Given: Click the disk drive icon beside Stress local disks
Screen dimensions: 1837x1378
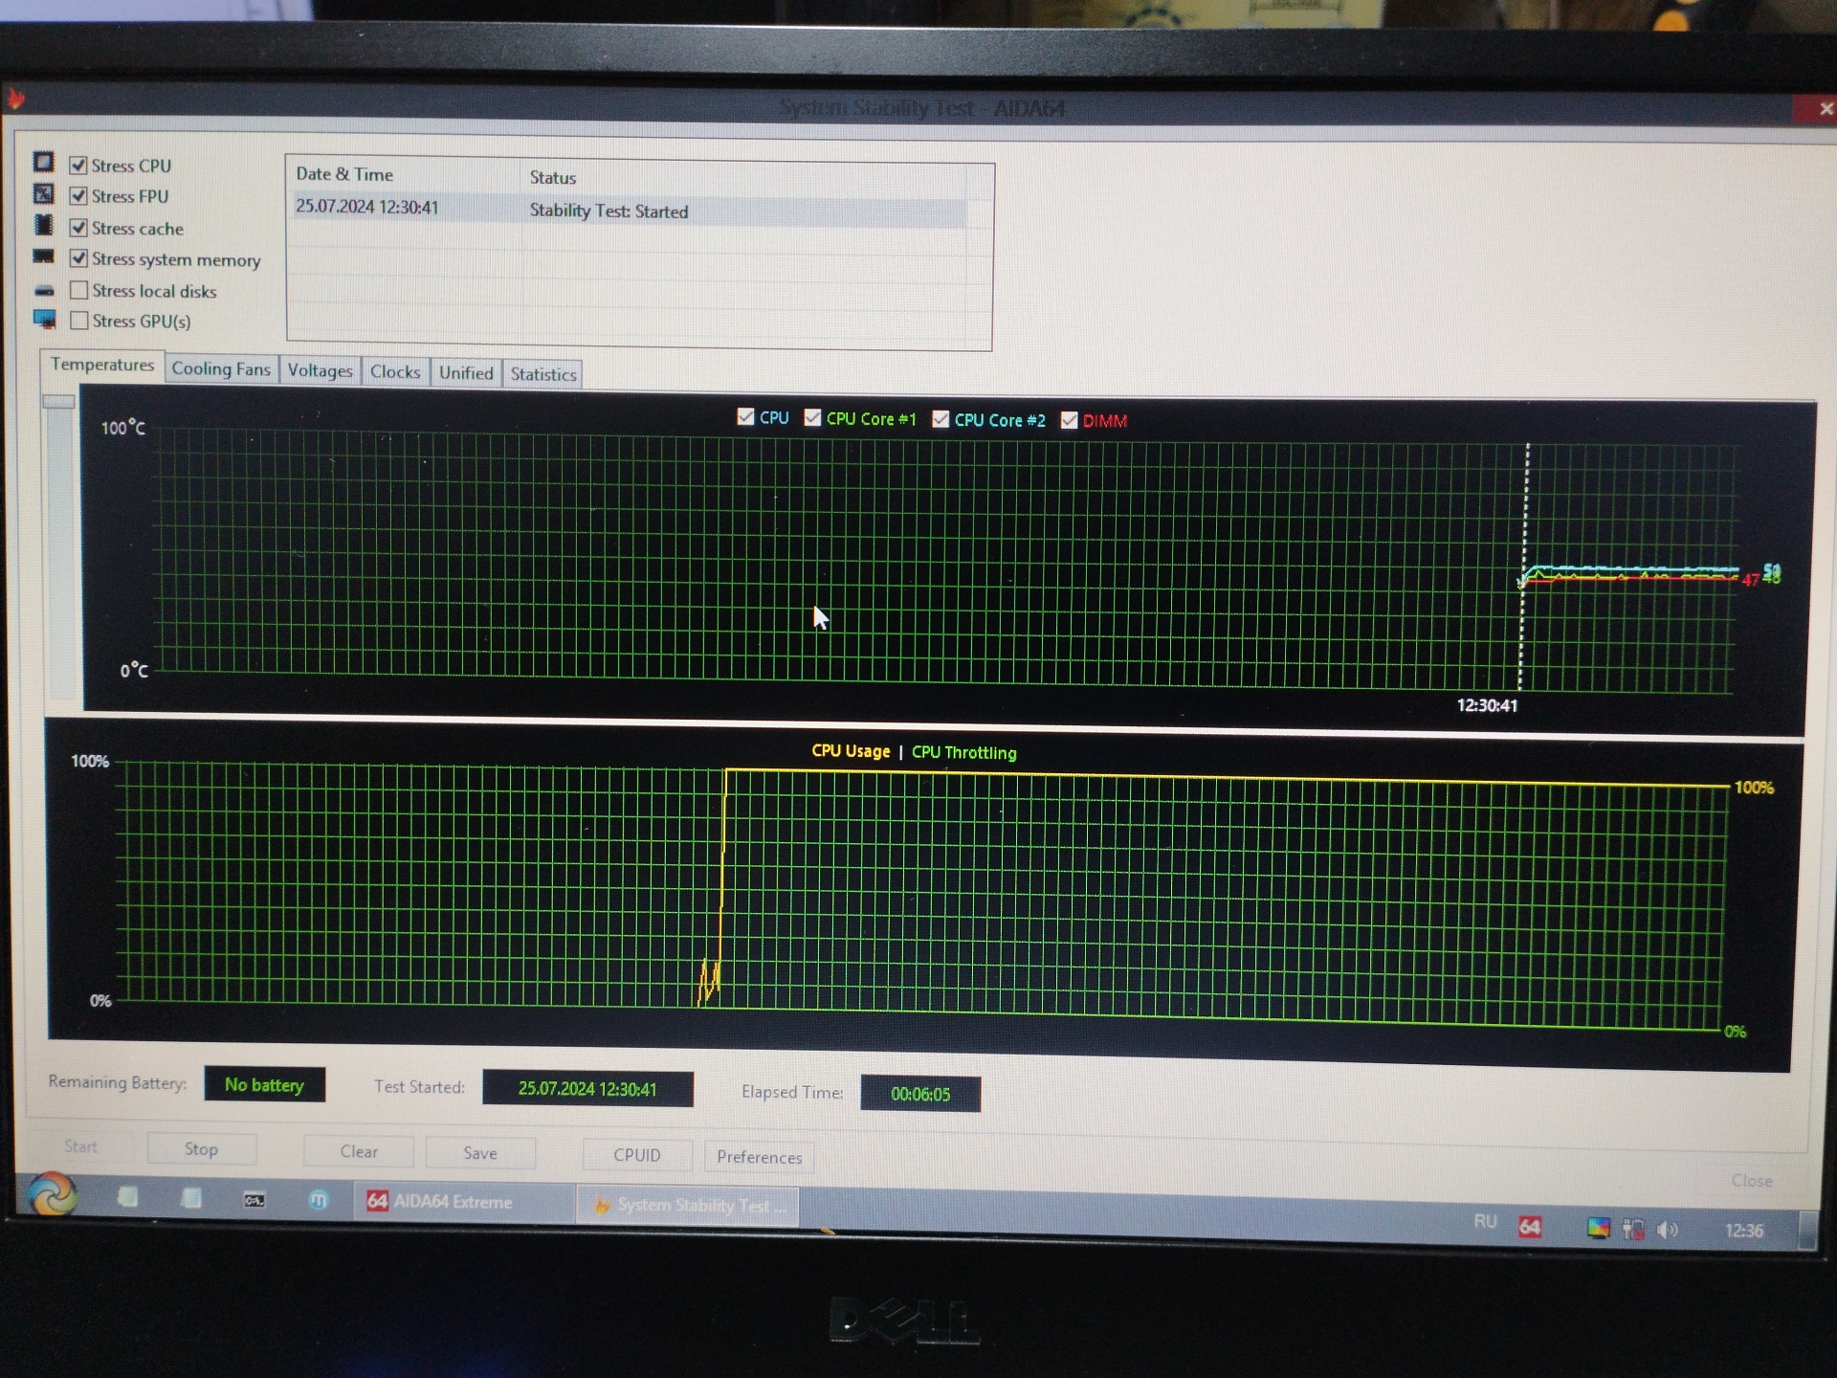Looking at the screenshot, I should click(x=44, y=290).
